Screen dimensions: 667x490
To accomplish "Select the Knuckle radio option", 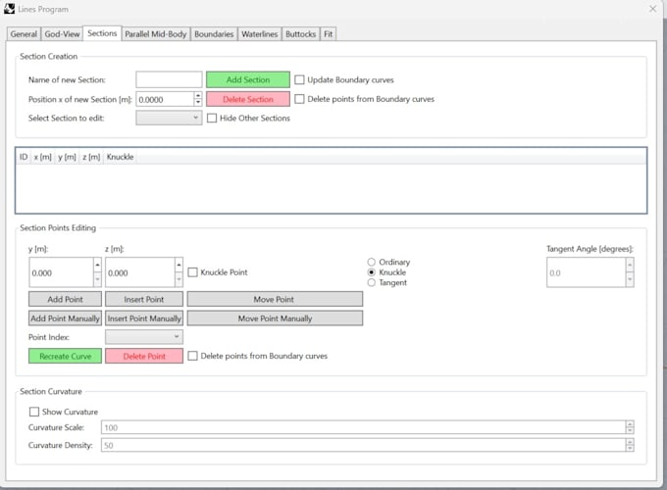I will [372, 272].
